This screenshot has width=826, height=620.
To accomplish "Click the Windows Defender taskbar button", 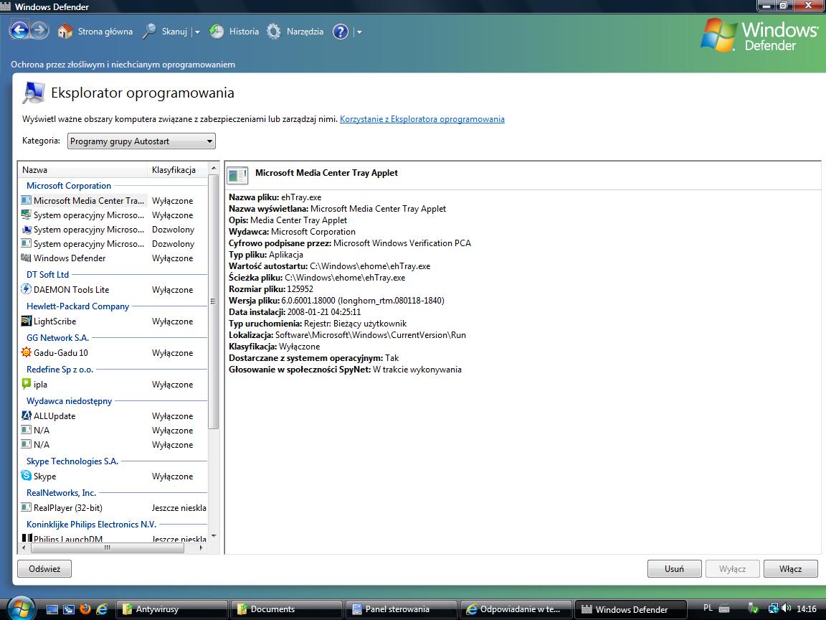I will (x=630, y=609).
